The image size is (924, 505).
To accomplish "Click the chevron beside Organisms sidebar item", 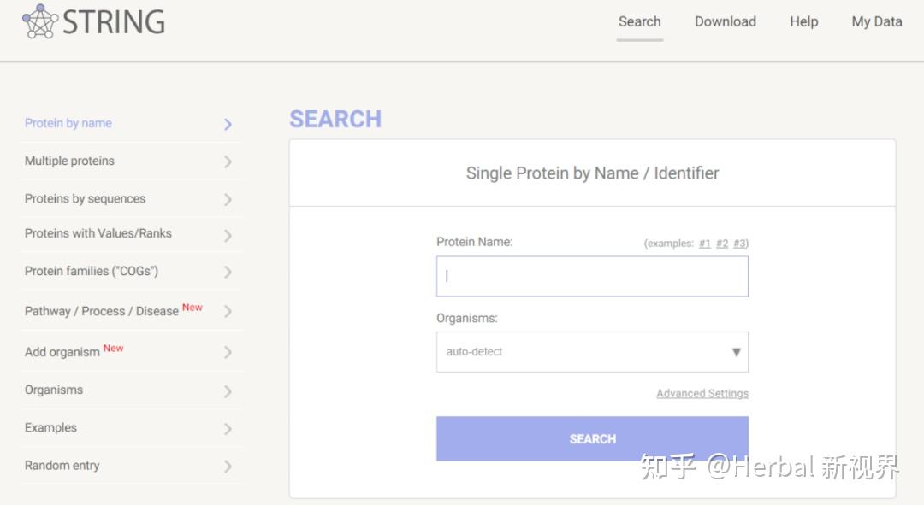I will [228, 391].
